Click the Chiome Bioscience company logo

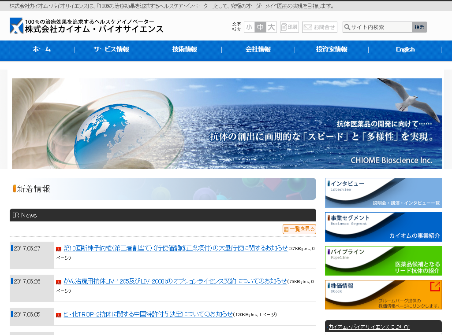click(x=86, y=26)
